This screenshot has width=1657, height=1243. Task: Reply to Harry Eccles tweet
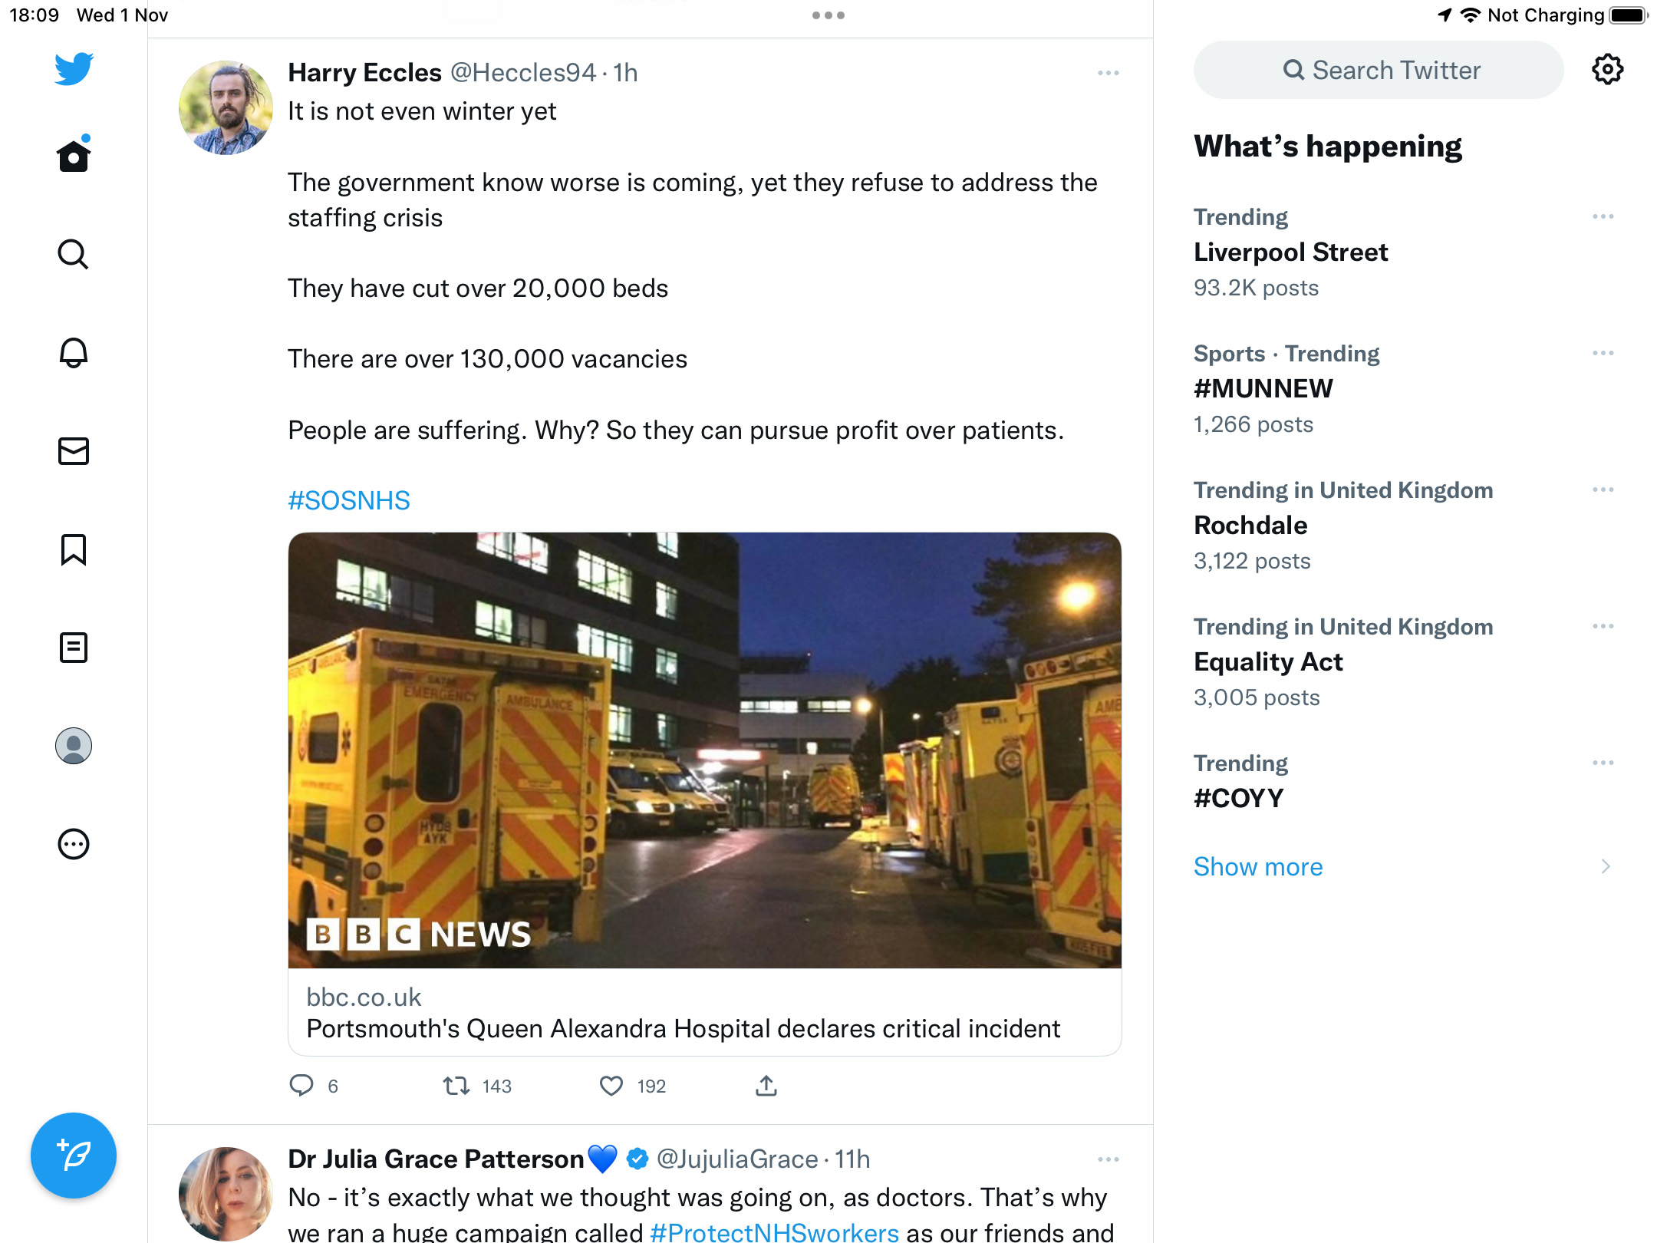coord(301,1085)
